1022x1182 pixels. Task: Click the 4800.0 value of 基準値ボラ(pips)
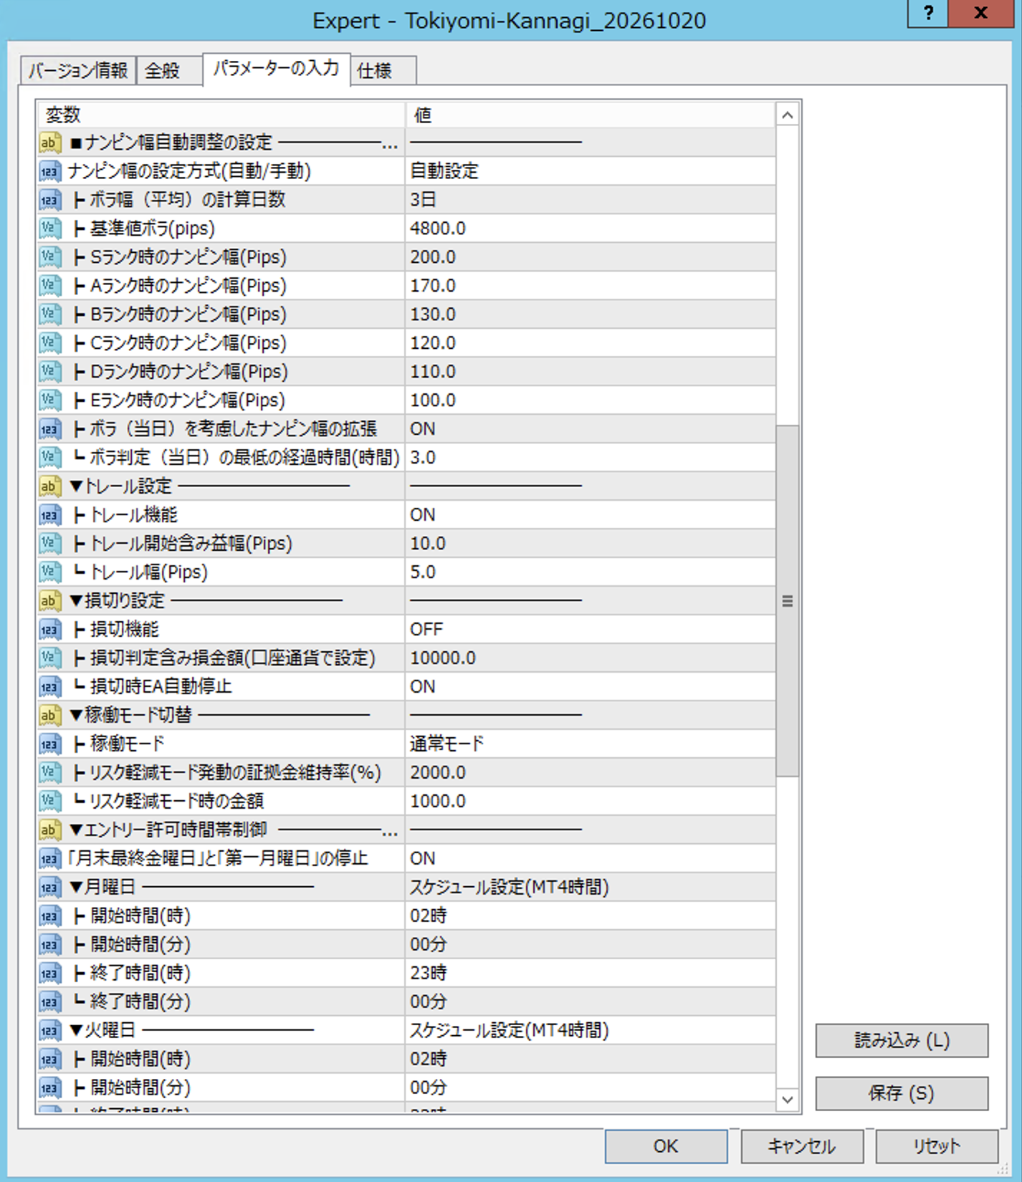point(590,229)
